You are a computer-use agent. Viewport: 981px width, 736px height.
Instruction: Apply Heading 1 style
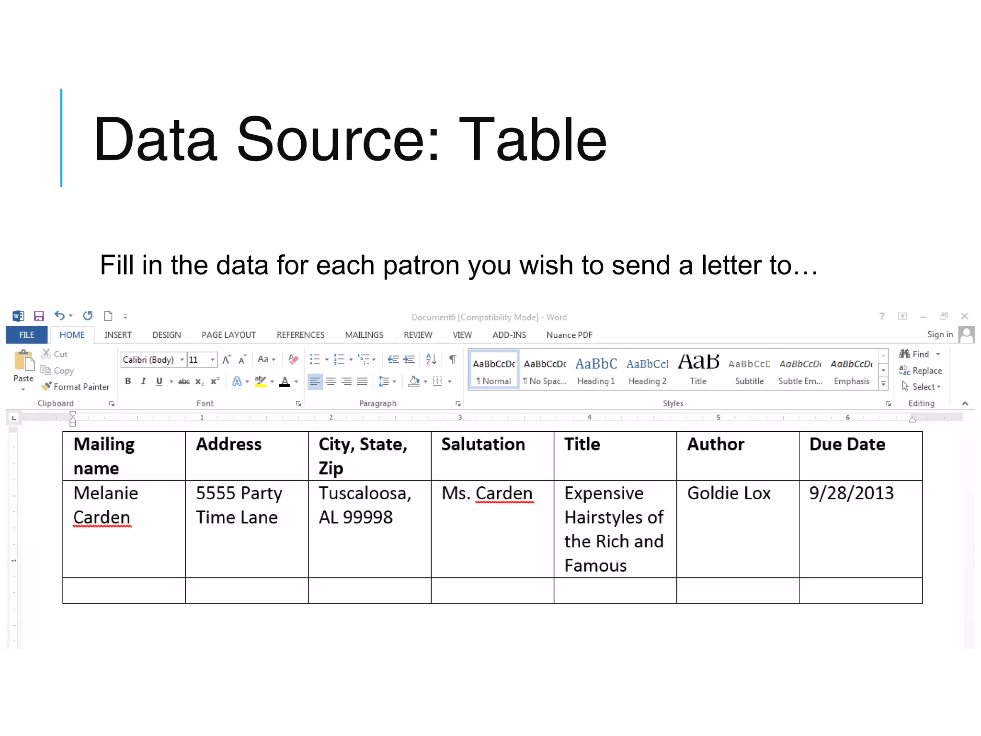click(596, 370)
